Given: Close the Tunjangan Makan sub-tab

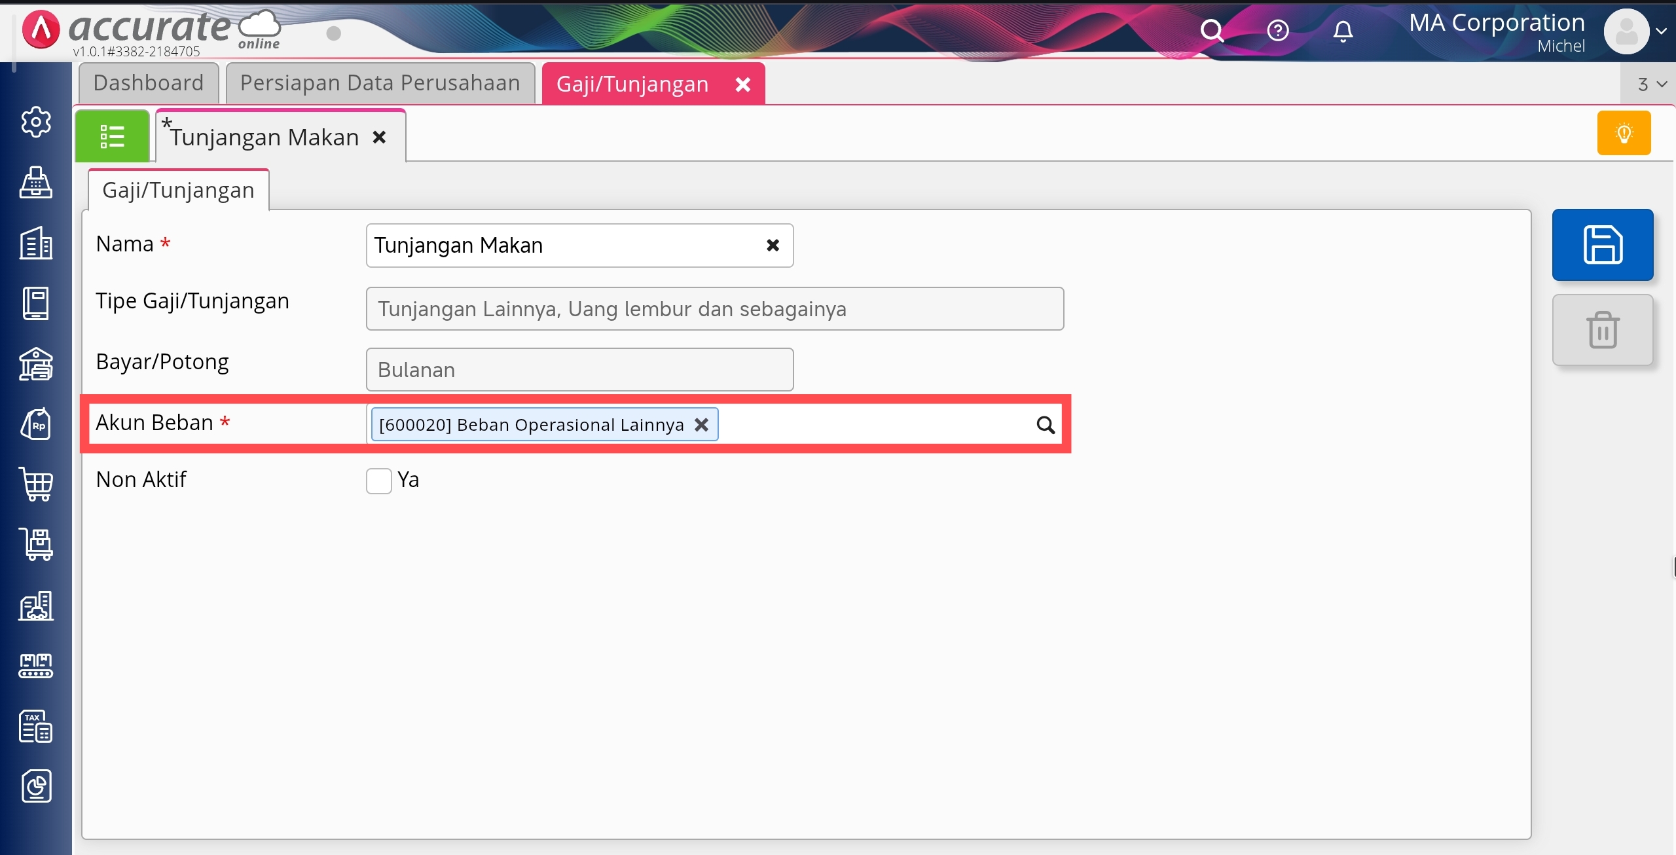Looking at the screenshot, I should [379, 137].
